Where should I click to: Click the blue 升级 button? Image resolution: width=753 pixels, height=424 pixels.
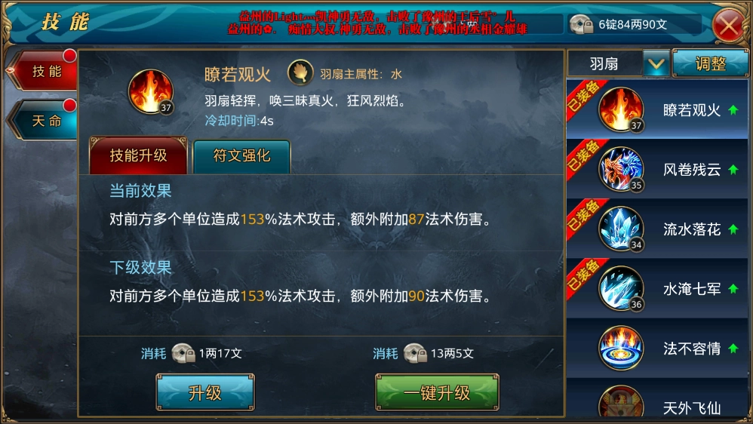205,392
